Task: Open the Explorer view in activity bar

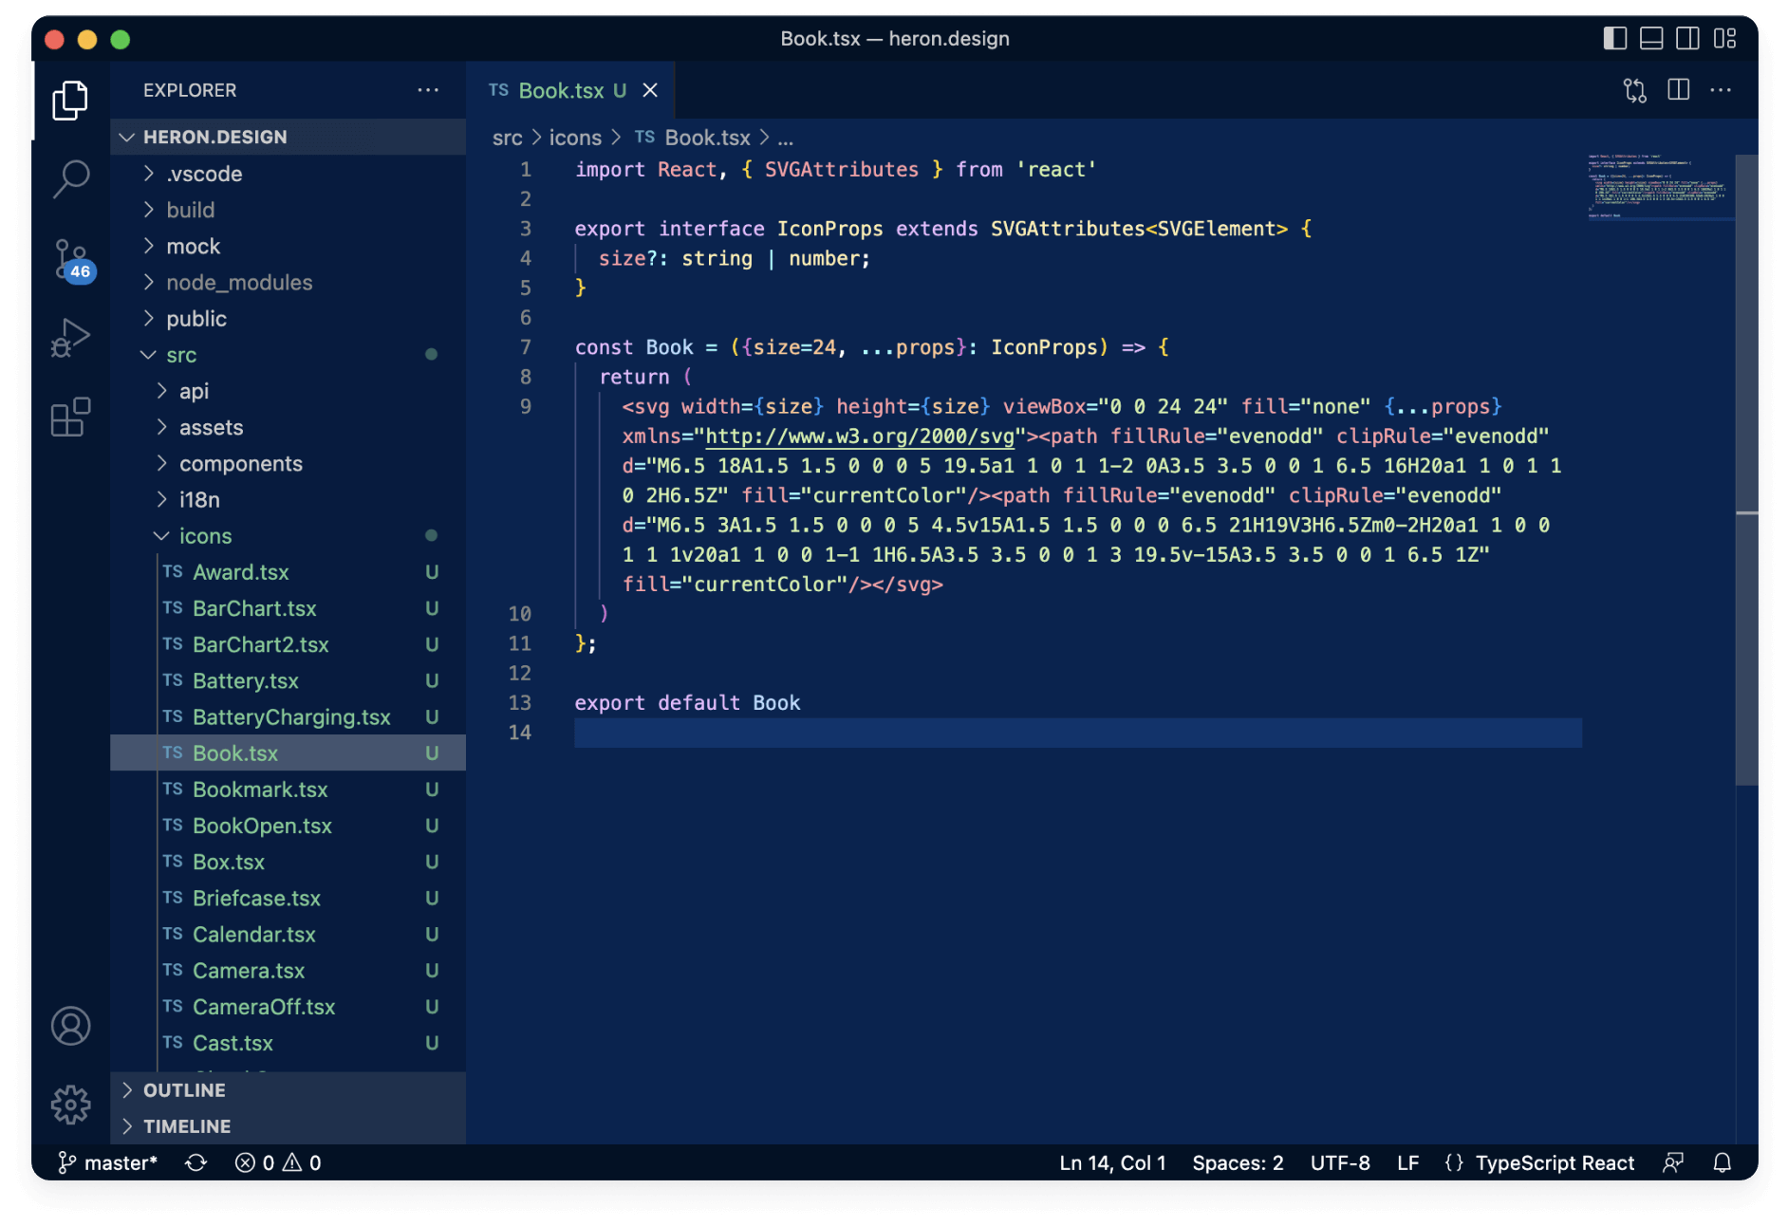Action: pos(70,100)
